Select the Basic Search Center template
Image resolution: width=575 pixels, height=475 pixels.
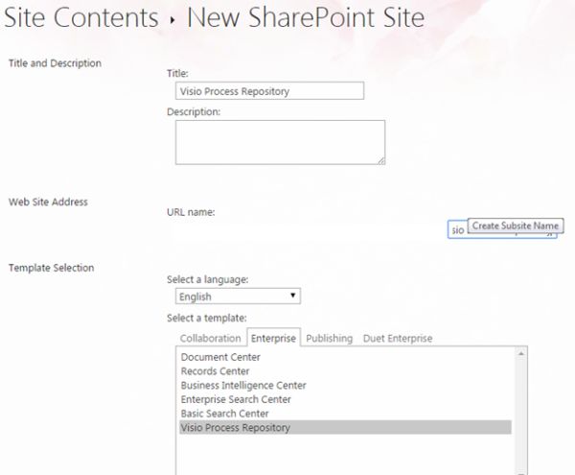click(x=224, y=414)
